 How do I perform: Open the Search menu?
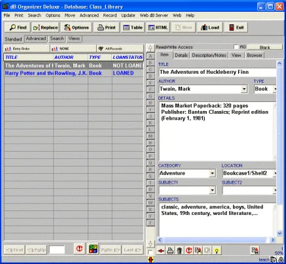(x=35, y=16)
